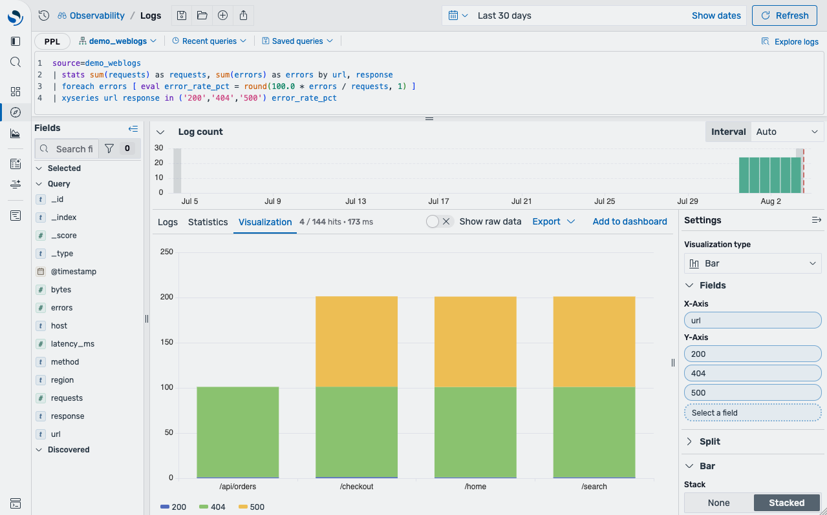
Task: Switch to the Logs tab
Action: 167,222
